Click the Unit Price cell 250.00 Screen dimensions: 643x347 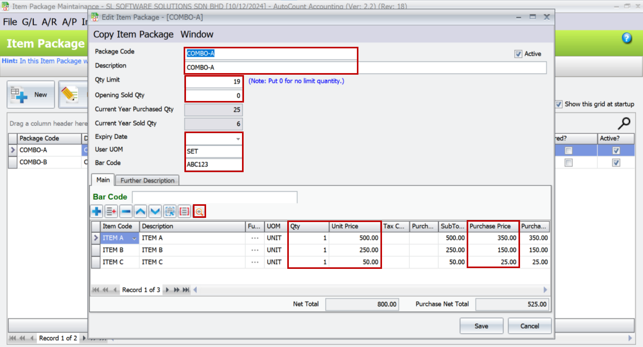pyautogui.click(x=355, y=250)
